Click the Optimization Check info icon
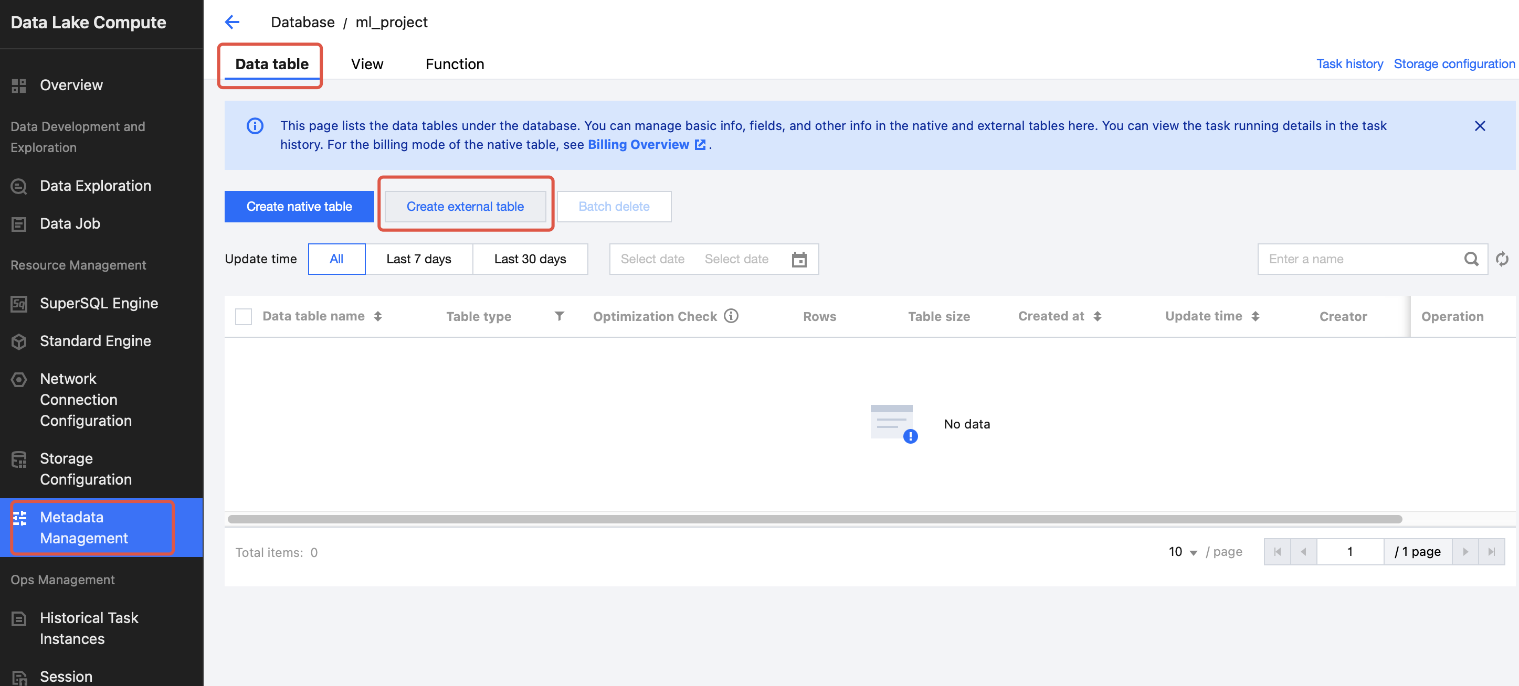1519x686 pixels. pos(731,316)
